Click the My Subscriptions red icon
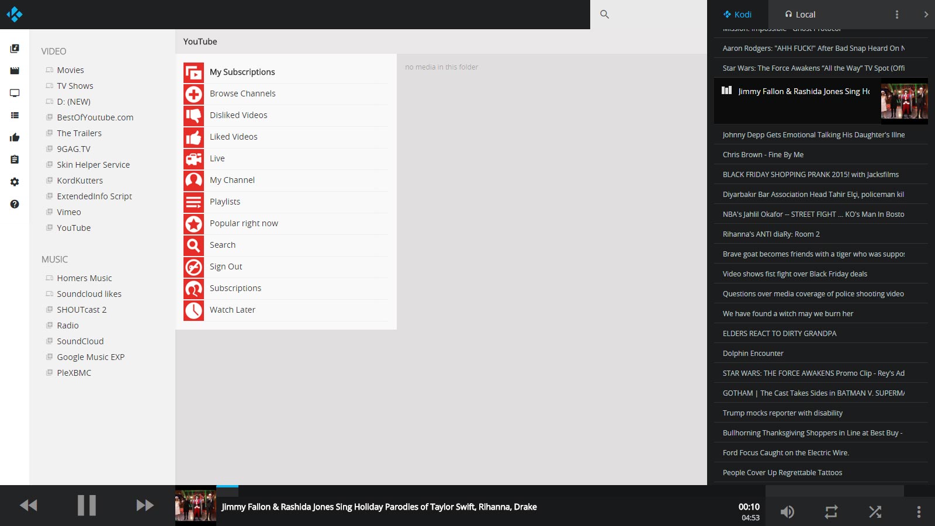 (193, 72)
